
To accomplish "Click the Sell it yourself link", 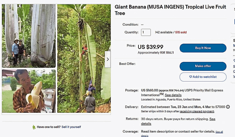I will [71, 127].
